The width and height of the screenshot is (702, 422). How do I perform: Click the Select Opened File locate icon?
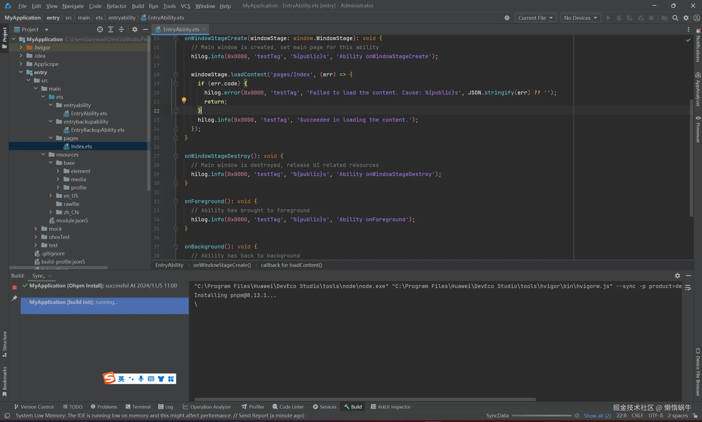99,29
